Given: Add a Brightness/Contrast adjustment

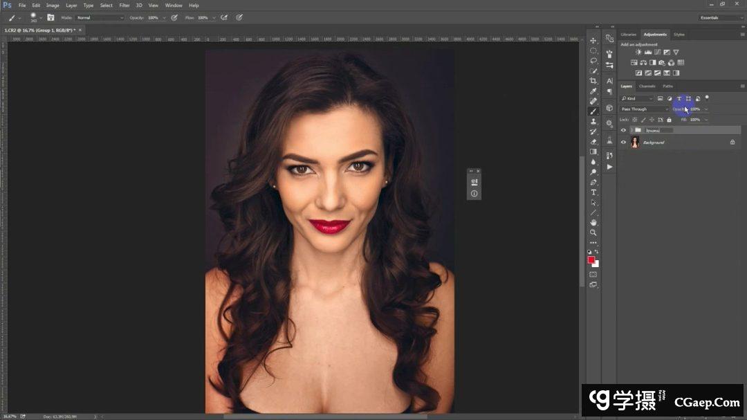Looking at the screenshot, I should pyautogui.click(x=638, y=53).
